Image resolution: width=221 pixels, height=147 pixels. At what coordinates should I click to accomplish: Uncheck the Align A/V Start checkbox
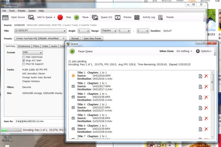click(23, 61)
